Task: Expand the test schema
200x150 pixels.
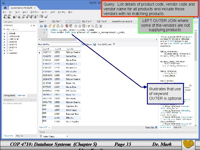Action: click(x=4, y=50)
